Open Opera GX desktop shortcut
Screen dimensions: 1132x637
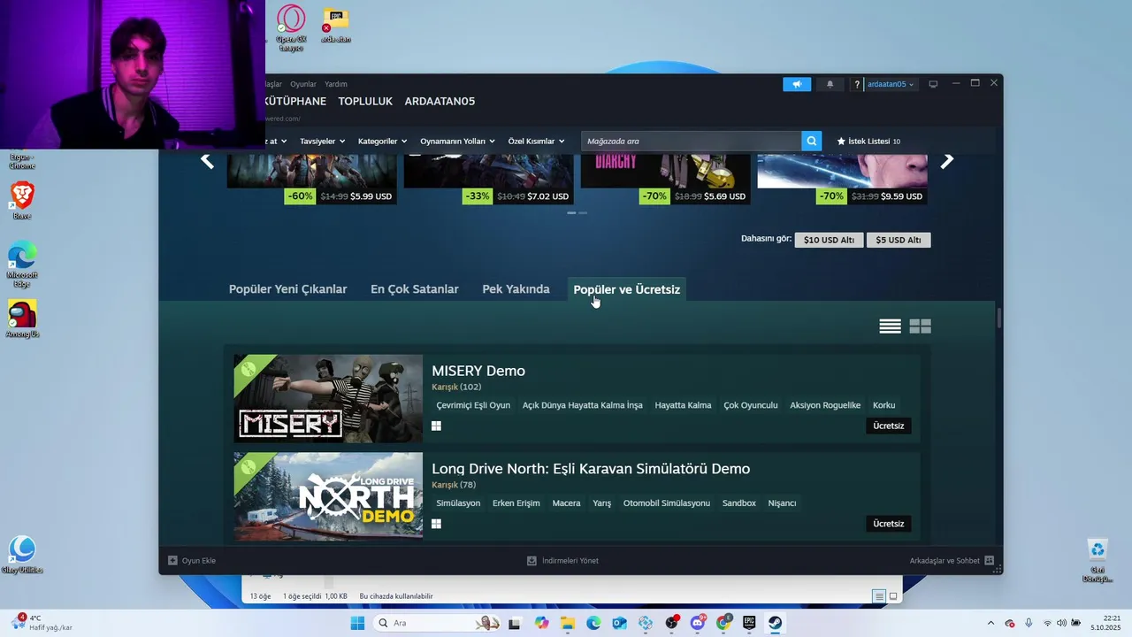pos(291,27)
